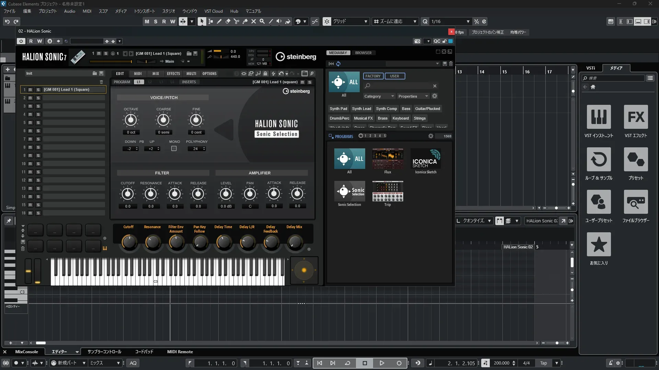Select the Zoom magnifier tool
The width and height of the screenshot is (659, 370).
pos(262,21)
